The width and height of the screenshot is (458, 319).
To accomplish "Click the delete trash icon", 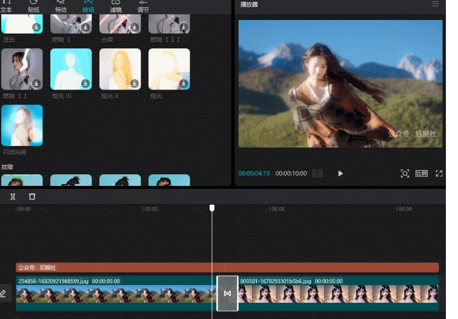I will (32, 197).
